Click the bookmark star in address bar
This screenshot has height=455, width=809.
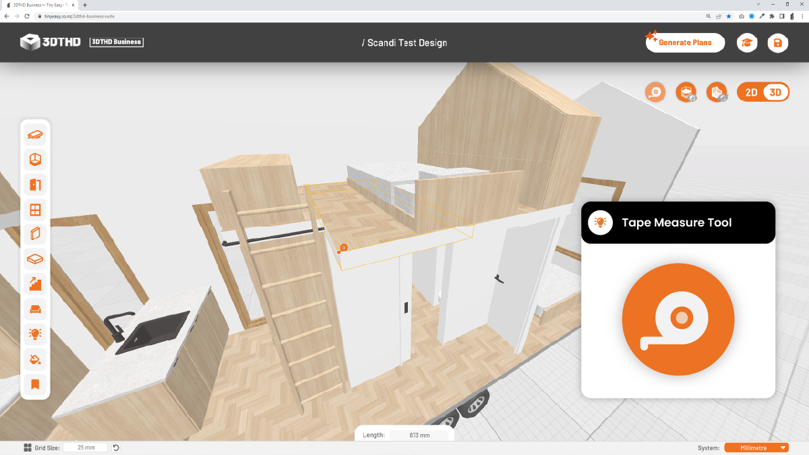point(728,16)
